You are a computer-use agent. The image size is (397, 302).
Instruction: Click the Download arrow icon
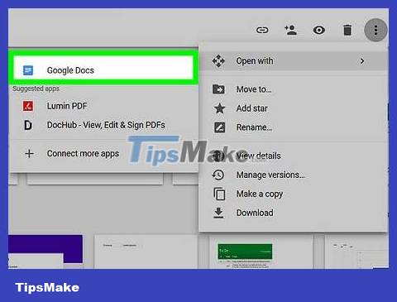pyautogui.click(x=218, y=213)
